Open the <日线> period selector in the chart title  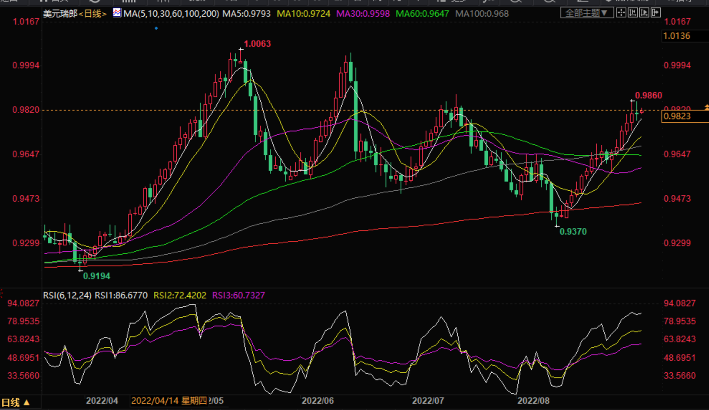tap(93, 14)
